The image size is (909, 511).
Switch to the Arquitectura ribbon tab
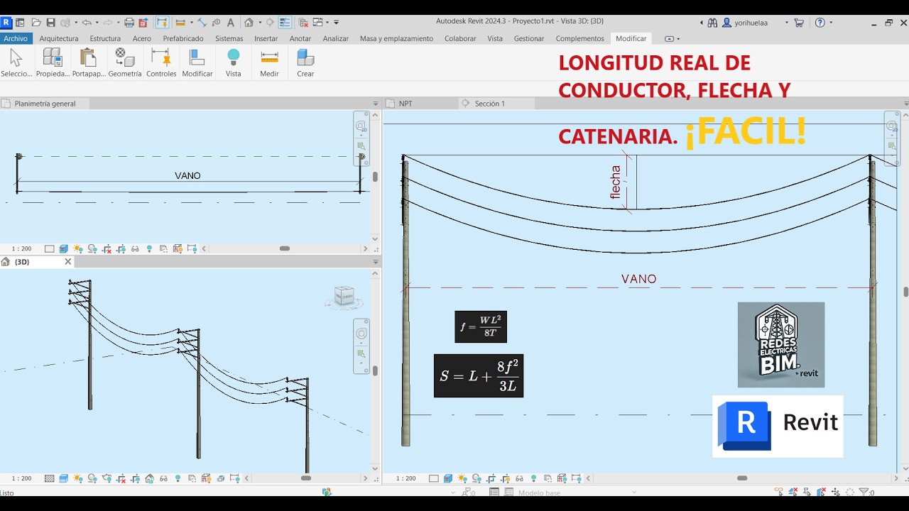(x=59, y=38)
